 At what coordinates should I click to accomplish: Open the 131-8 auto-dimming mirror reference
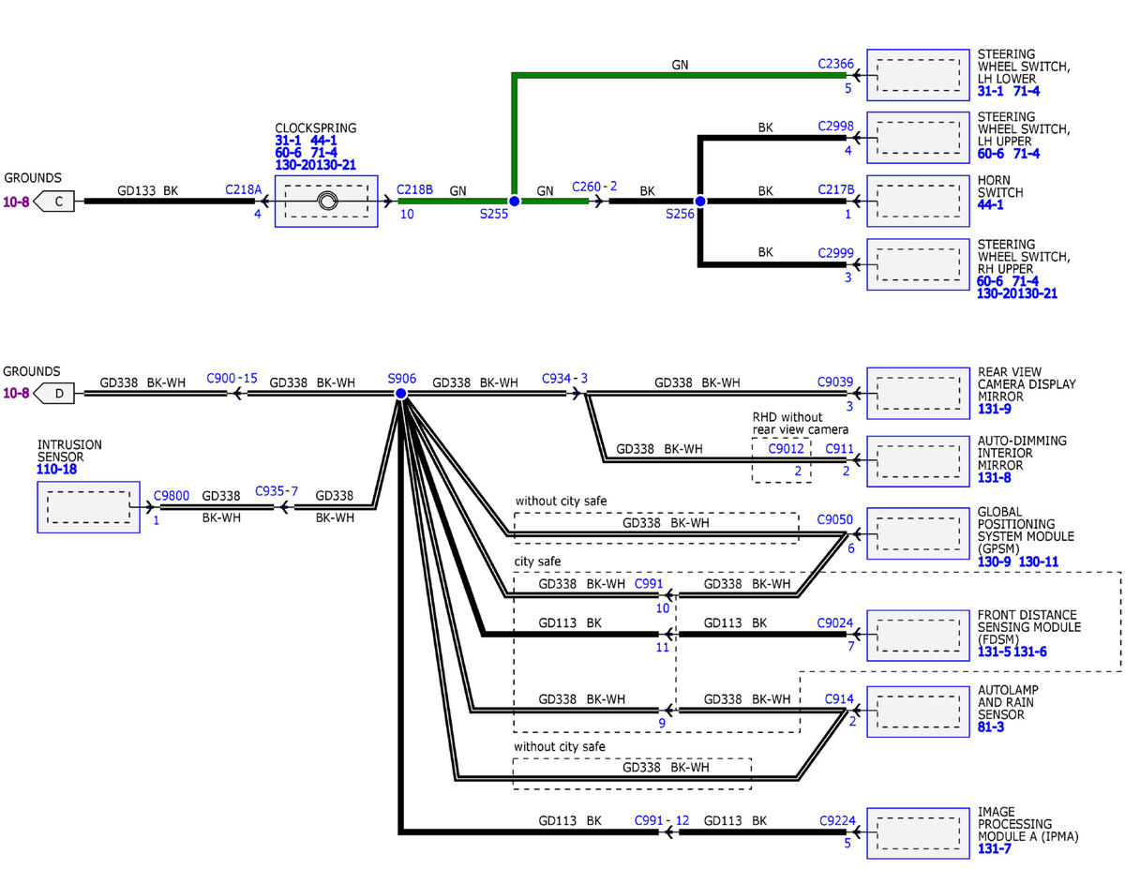pos(993,477)
